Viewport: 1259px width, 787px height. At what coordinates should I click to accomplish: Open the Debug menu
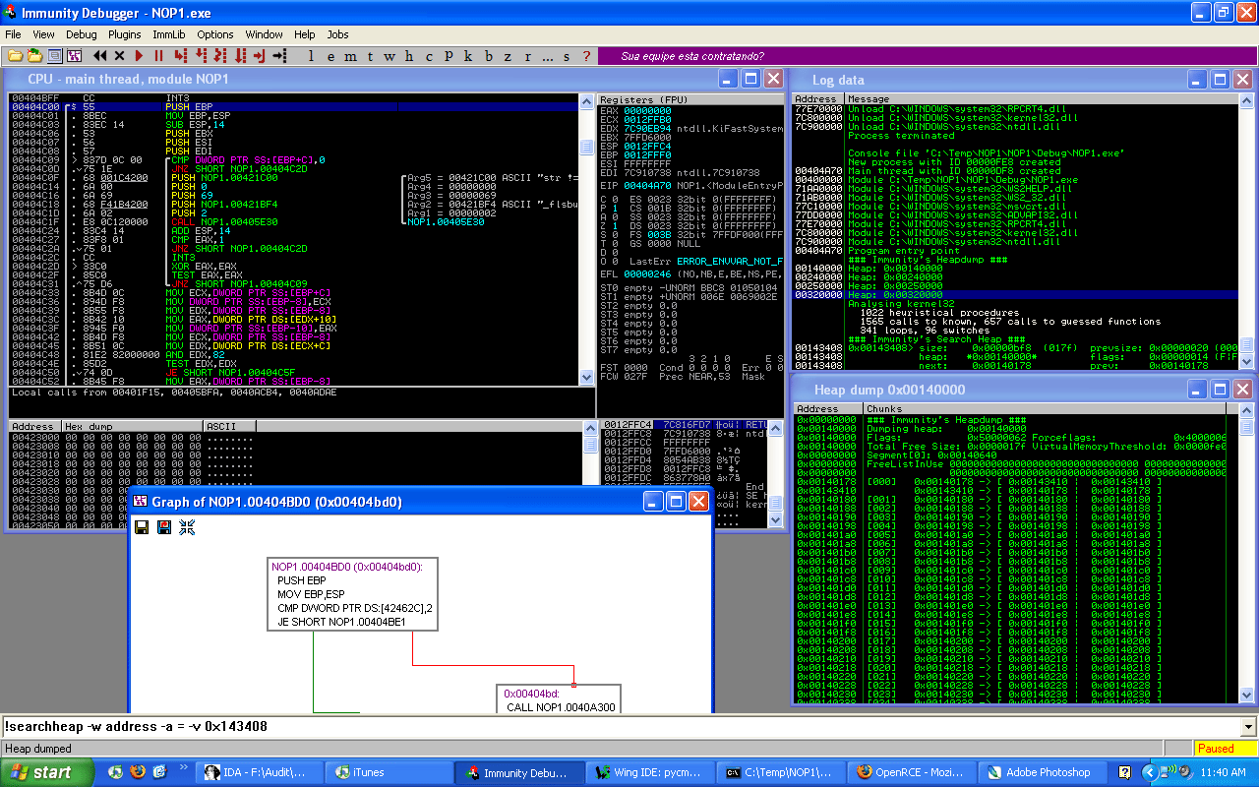[x=82, y=34]
